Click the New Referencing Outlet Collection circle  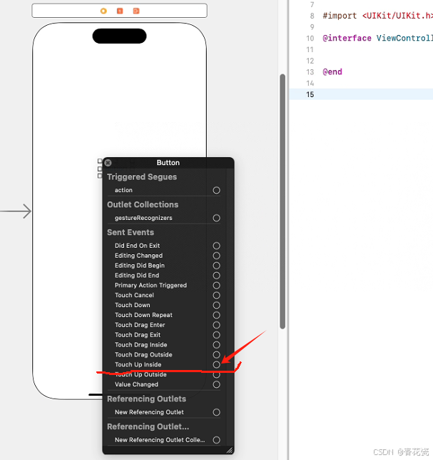[x=217, y=440]
